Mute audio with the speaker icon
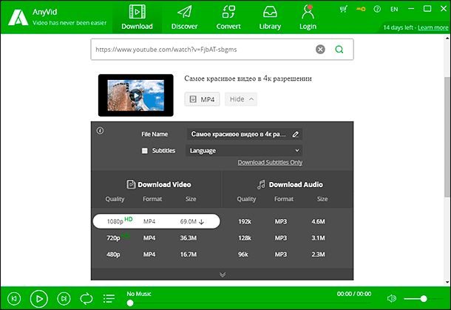The width and height of the screenshot is (451, 310). 391,298
